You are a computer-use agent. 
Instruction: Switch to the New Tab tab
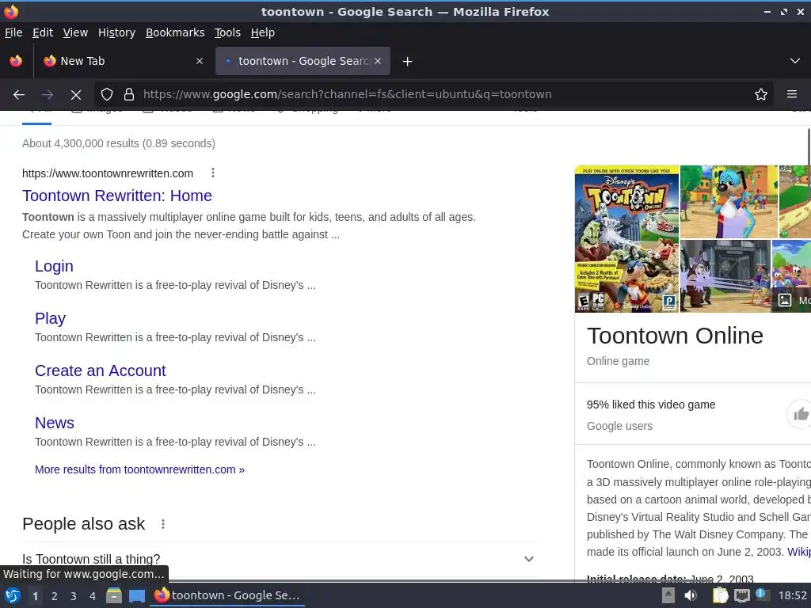(x=123, y=61)
